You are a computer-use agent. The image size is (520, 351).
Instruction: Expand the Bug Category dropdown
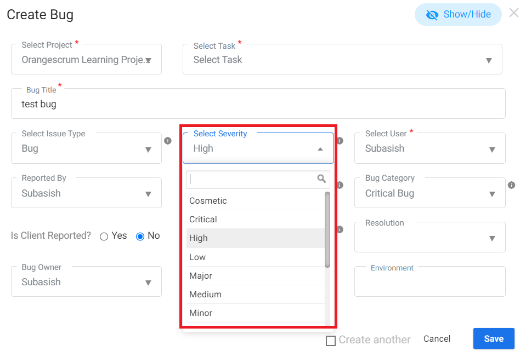430,193
